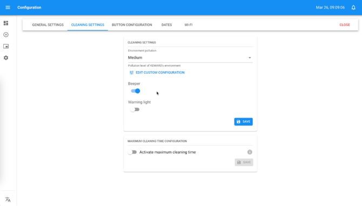This screenshot has height=206, width=362.
Task: Click the Maximum Cleaning Time Configuration heading
Action: pos(157,141)
